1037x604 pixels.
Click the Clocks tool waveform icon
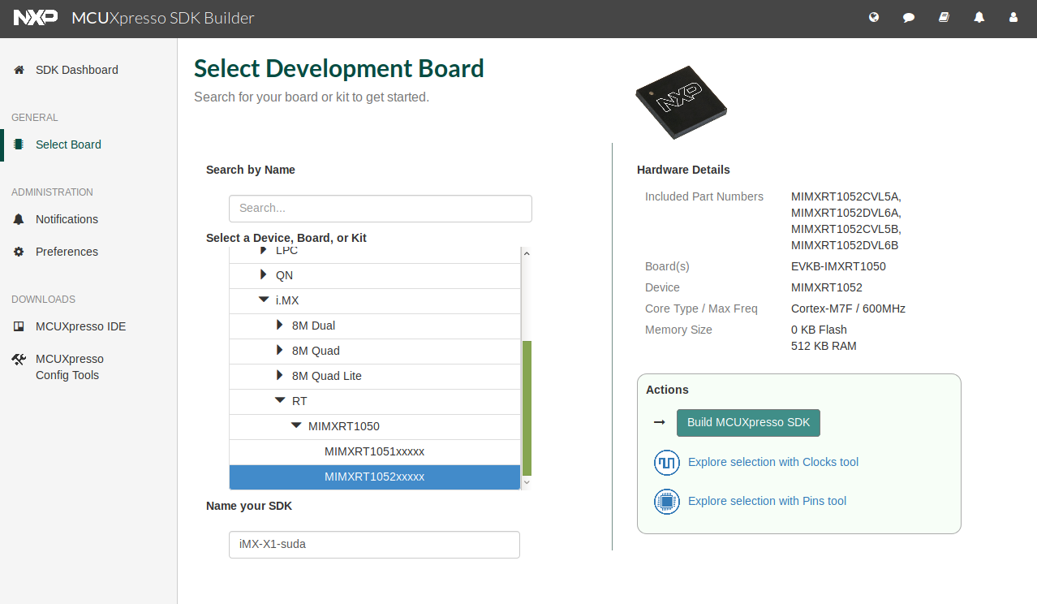click(x=666, y=463)
